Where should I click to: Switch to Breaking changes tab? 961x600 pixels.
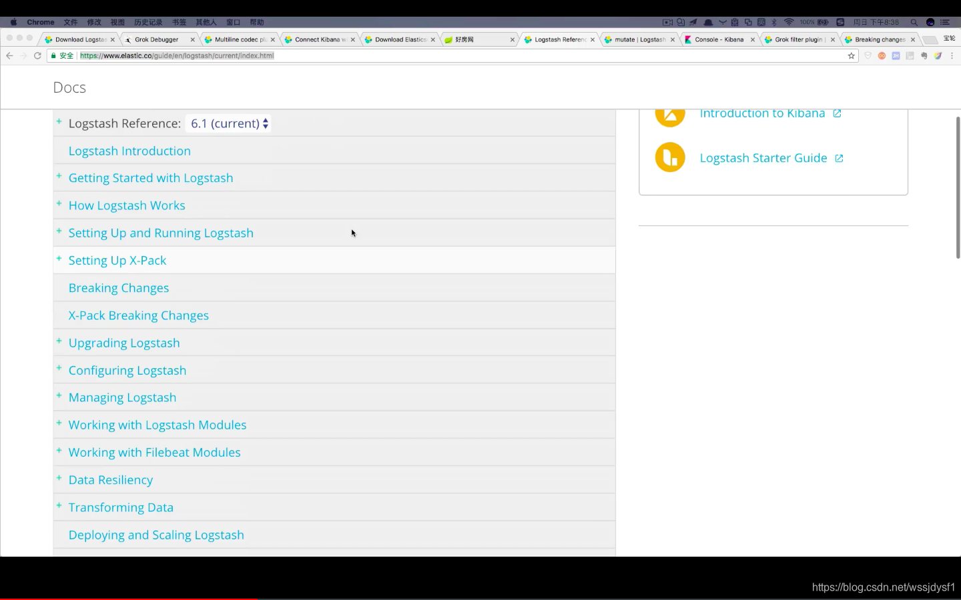(880, 39)
